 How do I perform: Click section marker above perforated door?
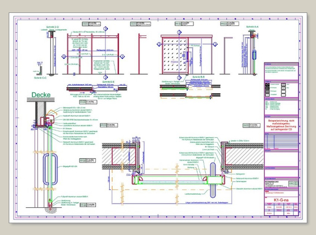coord(179,32)
